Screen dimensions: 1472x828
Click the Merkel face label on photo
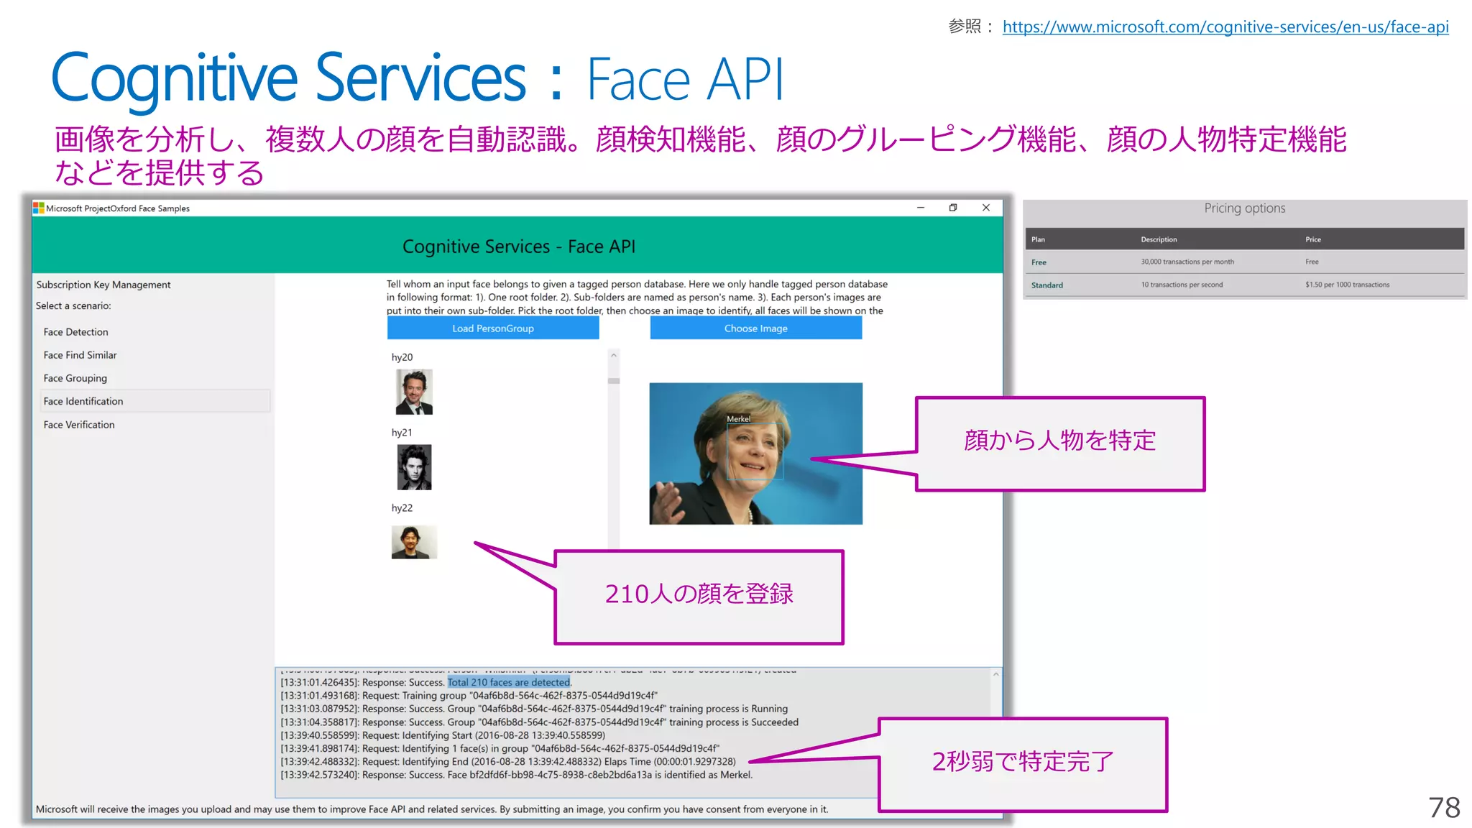[738, 419]
